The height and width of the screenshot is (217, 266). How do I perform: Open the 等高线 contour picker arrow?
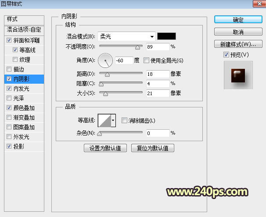pyautogui.click(x=113, y=121)
